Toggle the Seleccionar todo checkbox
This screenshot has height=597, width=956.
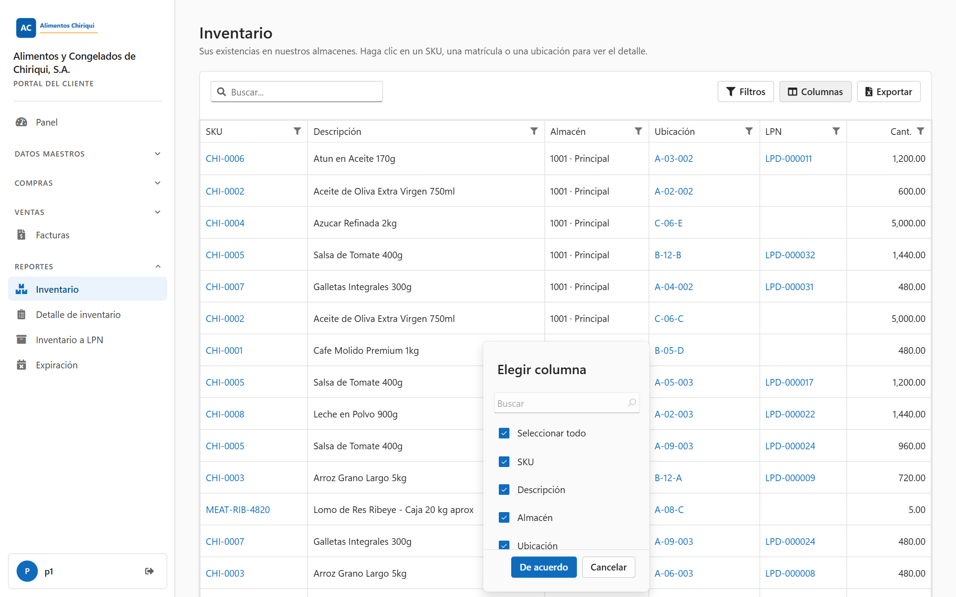coord(504,433)
